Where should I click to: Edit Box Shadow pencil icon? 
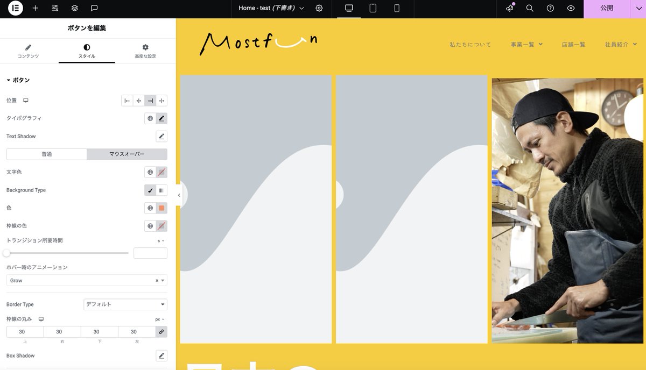(161, 356)
